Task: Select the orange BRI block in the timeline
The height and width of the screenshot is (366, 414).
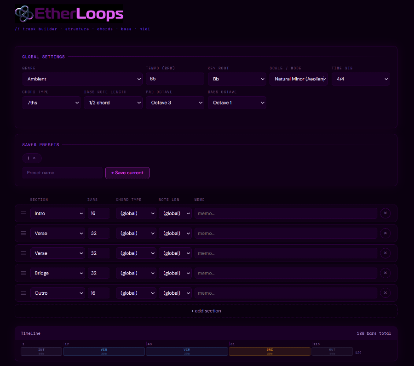Action: (270, 351)
